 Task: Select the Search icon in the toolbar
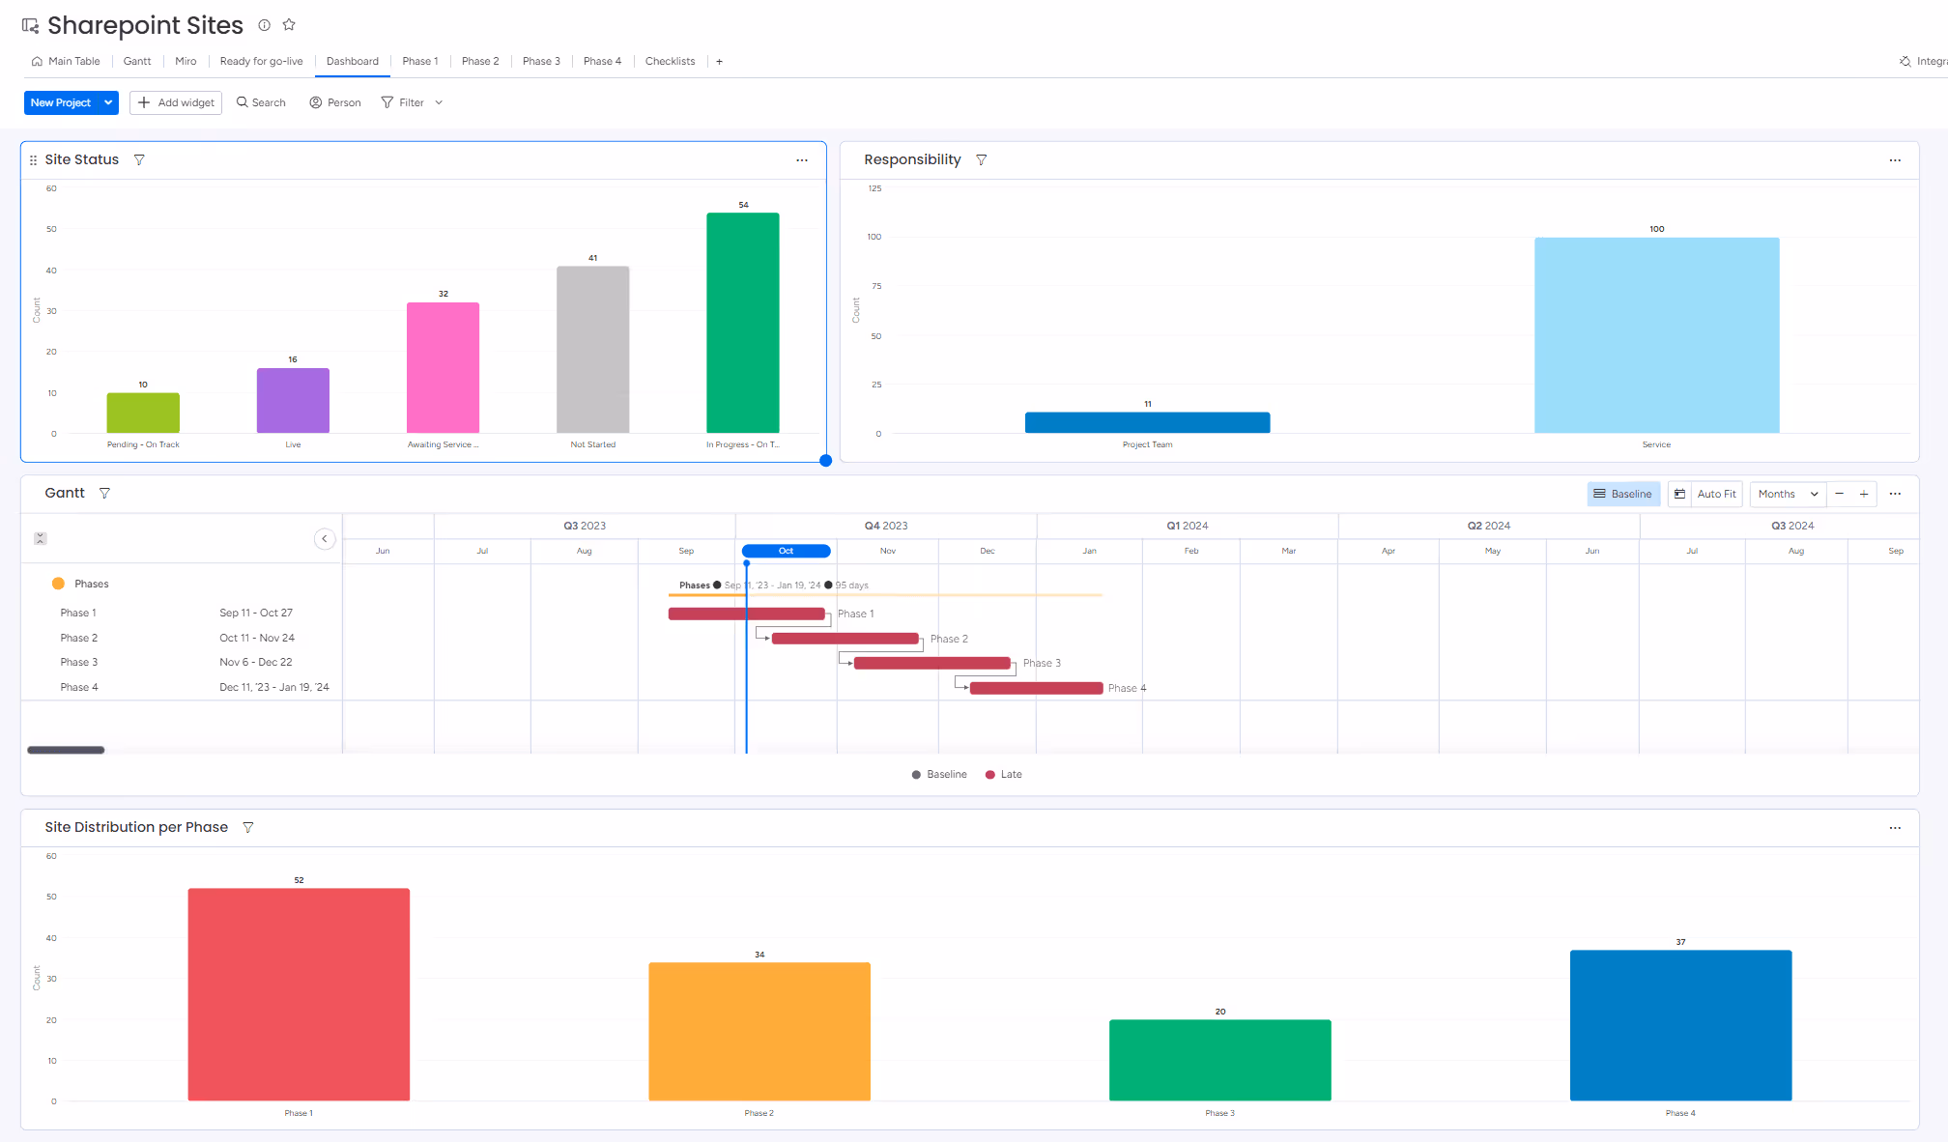[260, 102]
